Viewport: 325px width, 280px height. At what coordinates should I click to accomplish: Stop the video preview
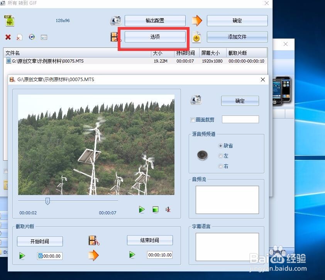point(156,209)
